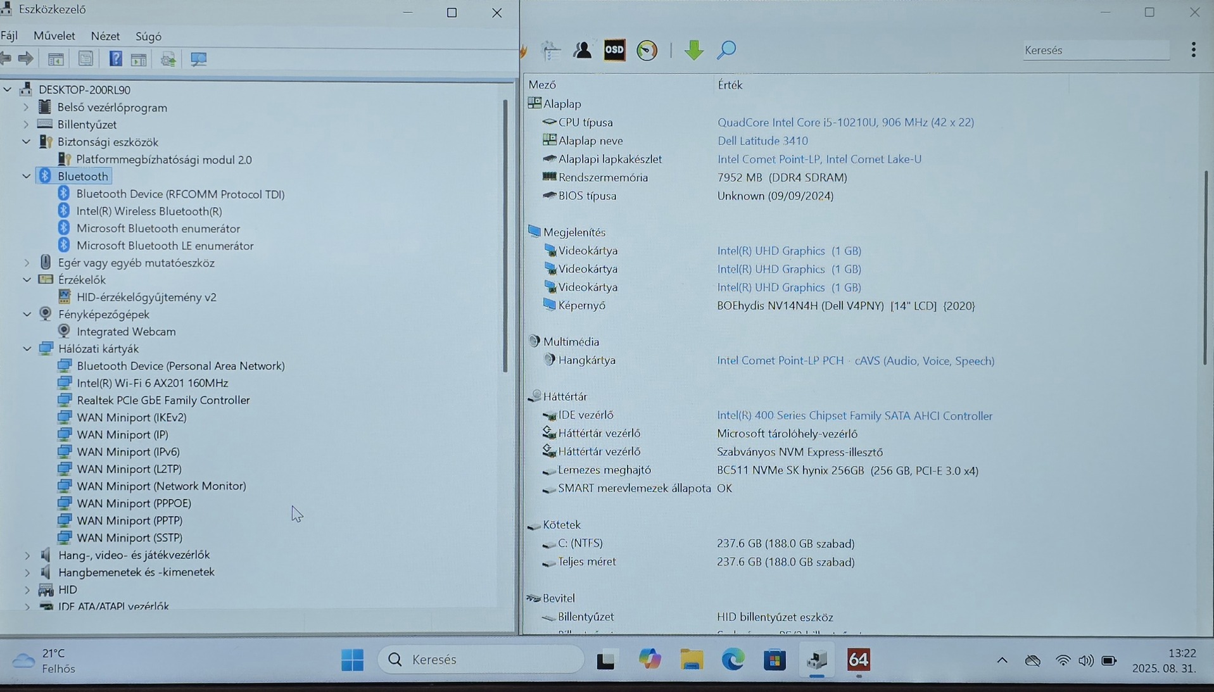This screenshot has height=692, width=1214.
Task: Click the taskbar Keresés search box
Action: point(481,660)
